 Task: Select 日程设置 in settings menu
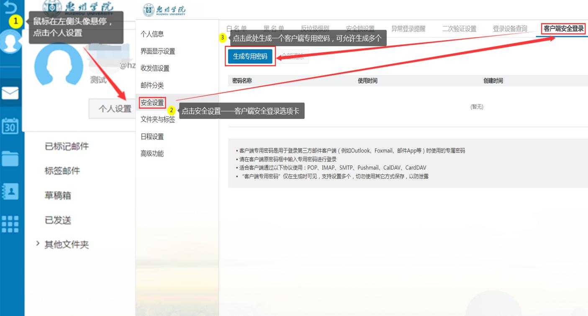[152, 136]
